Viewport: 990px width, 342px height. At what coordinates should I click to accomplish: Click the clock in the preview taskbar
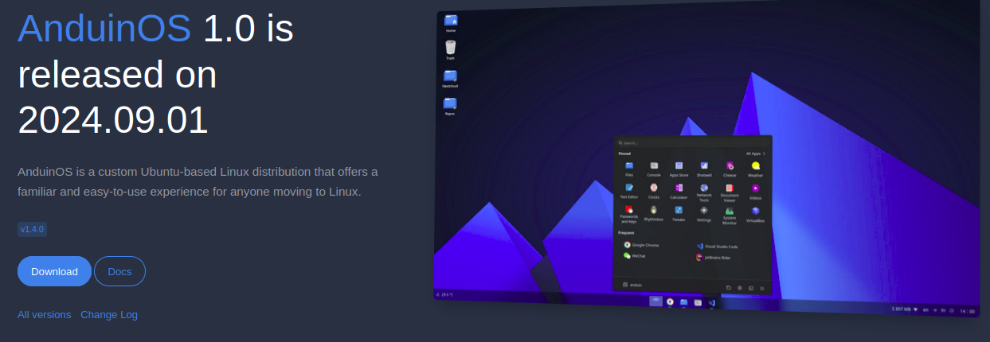(968, 311)
